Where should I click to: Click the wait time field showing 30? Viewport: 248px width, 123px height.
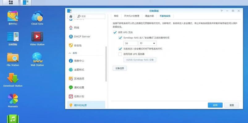(131, 43)
